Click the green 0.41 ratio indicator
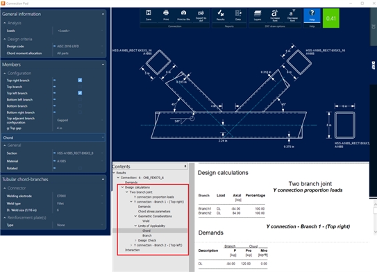Viewport: 377px width, 277px height. 331,18
